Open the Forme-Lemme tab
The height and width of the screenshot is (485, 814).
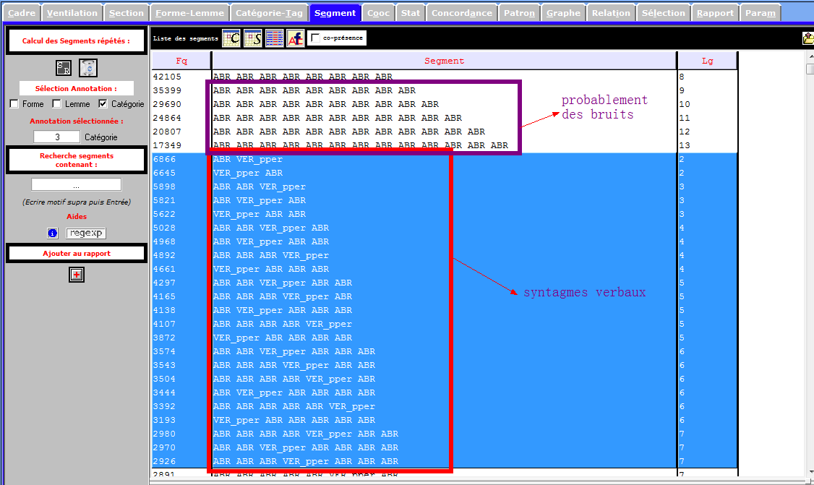(x=189, y=13)
